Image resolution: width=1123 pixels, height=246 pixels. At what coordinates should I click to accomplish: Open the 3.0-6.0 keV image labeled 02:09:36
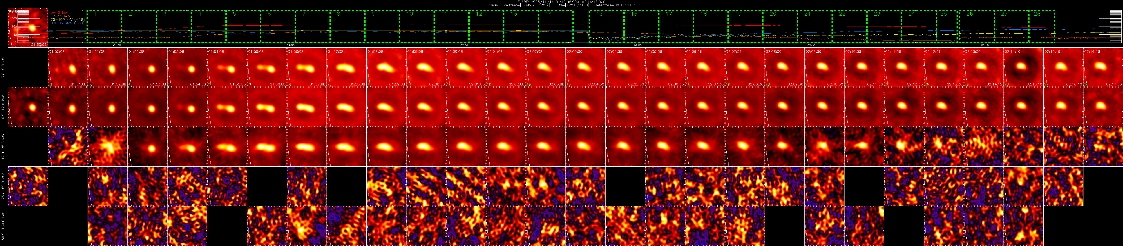(x=824, y=67)
